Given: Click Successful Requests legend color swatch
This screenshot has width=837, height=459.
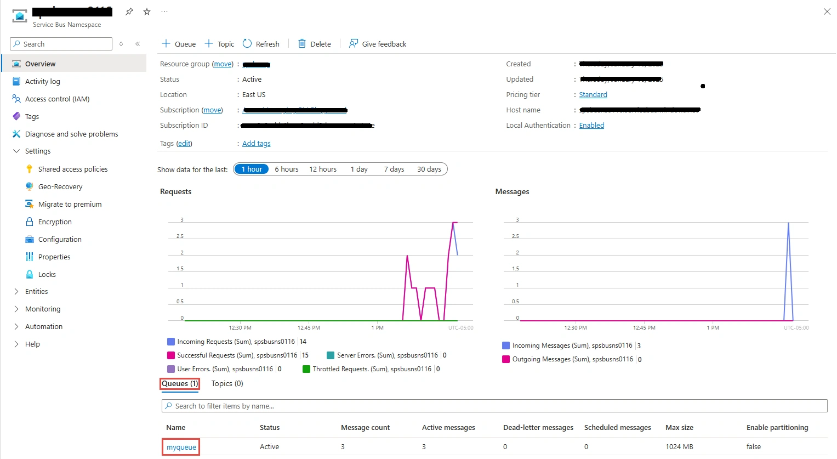Looking at the screenshot, I should coord(171,355).
